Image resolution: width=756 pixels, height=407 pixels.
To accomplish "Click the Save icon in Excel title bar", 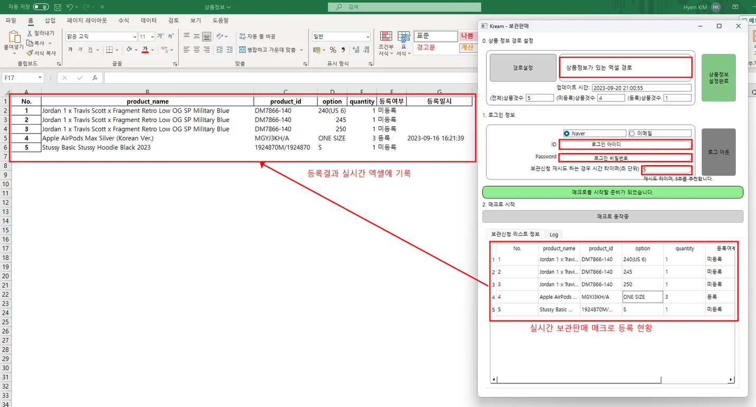I will pyautogui.click(x=58, y=7).
